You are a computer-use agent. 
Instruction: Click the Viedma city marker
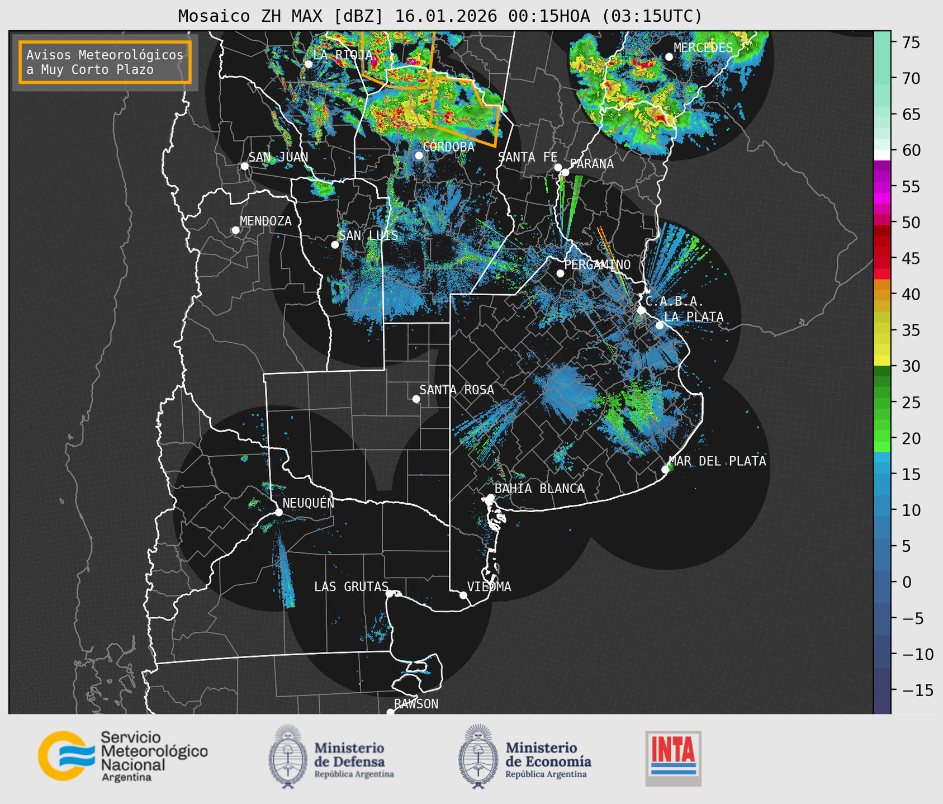[x=463, y=595]
